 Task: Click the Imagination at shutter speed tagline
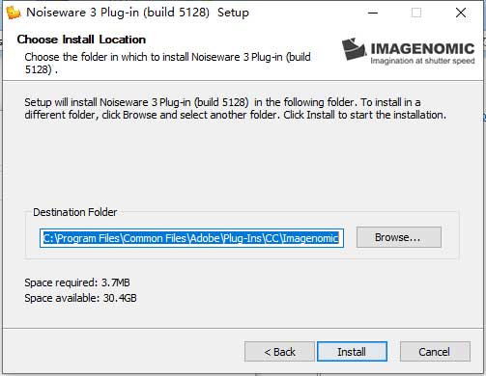click(422, 61)
